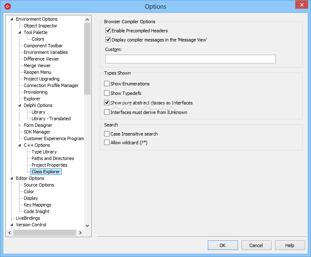
Task: Select the highlighted Class Explorer item
Action: coord(46,172)
